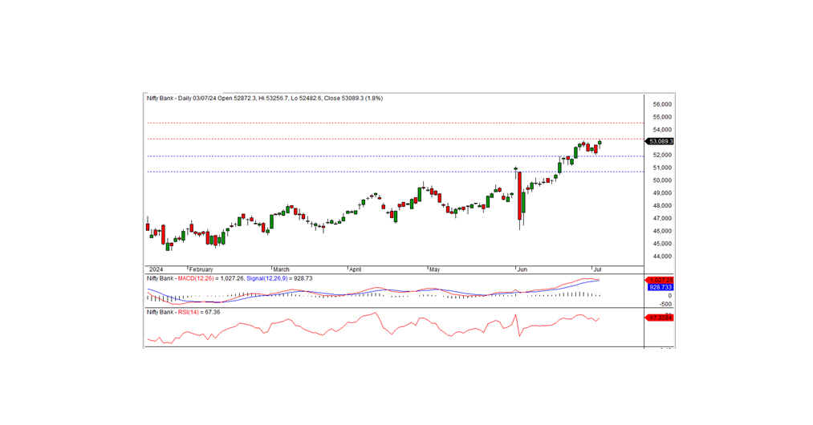Select the 55,000 price axis label

tap(662, 117)
